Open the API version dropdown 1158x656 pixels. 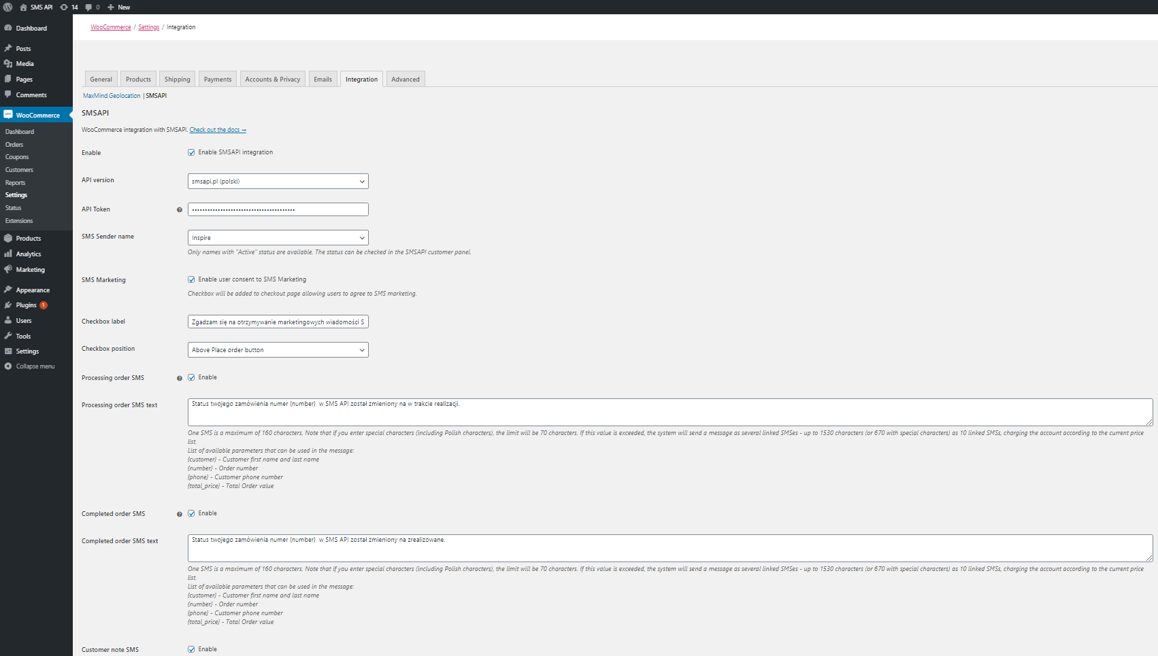tap(278, 182)
